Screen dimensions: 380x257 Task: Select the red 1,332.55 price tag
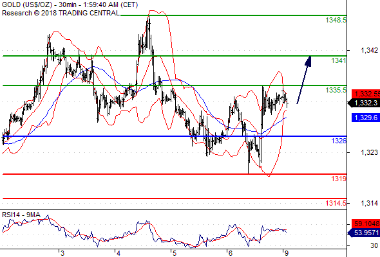coord(366,94)
